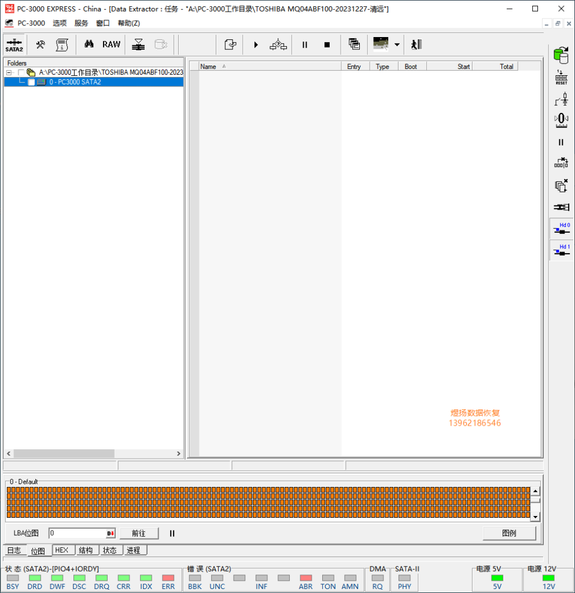The height and width of the screenshot is (593, 575).
Task: Click the binoculars search icon
Action: pyautogui.click(x=89, y=44)
